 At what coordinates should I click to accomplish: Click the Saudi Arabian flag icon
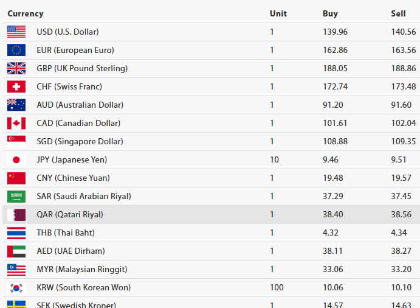coord(16,196)
